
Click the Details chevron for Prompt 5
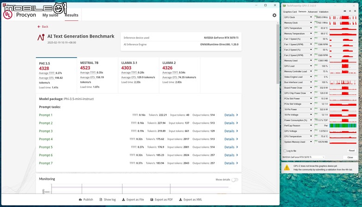pyautogui.click(x=237, y=147)
